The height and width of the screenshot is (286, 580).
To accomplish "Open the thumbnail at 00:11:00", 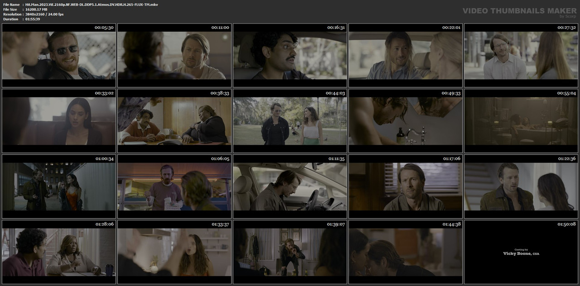I will (174, 55).
